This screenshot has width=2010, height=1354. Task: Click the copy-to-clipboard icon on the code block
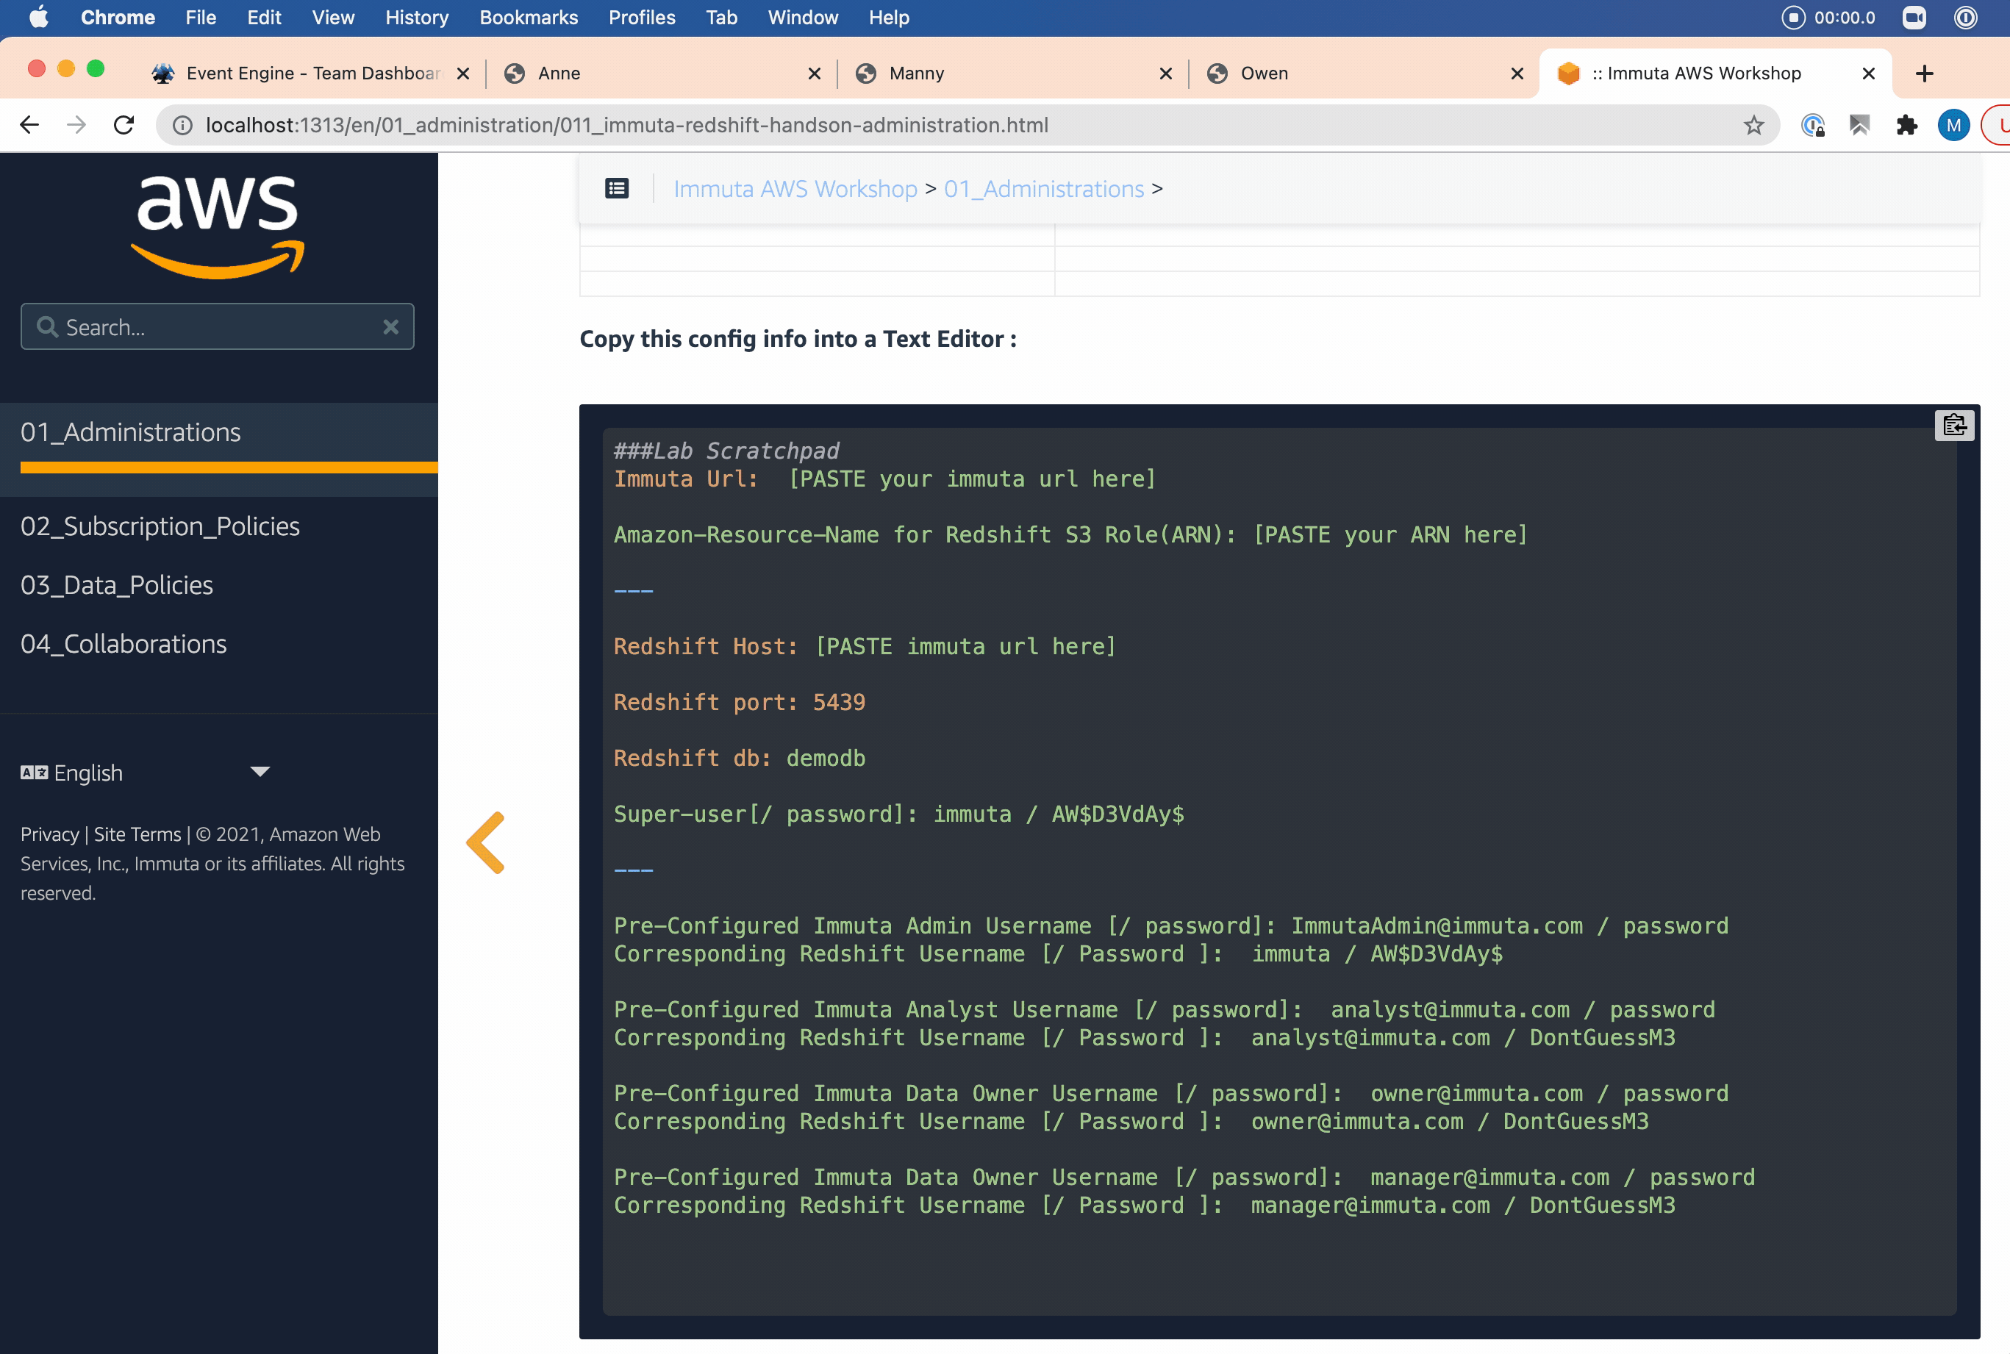pos(1954,425)
